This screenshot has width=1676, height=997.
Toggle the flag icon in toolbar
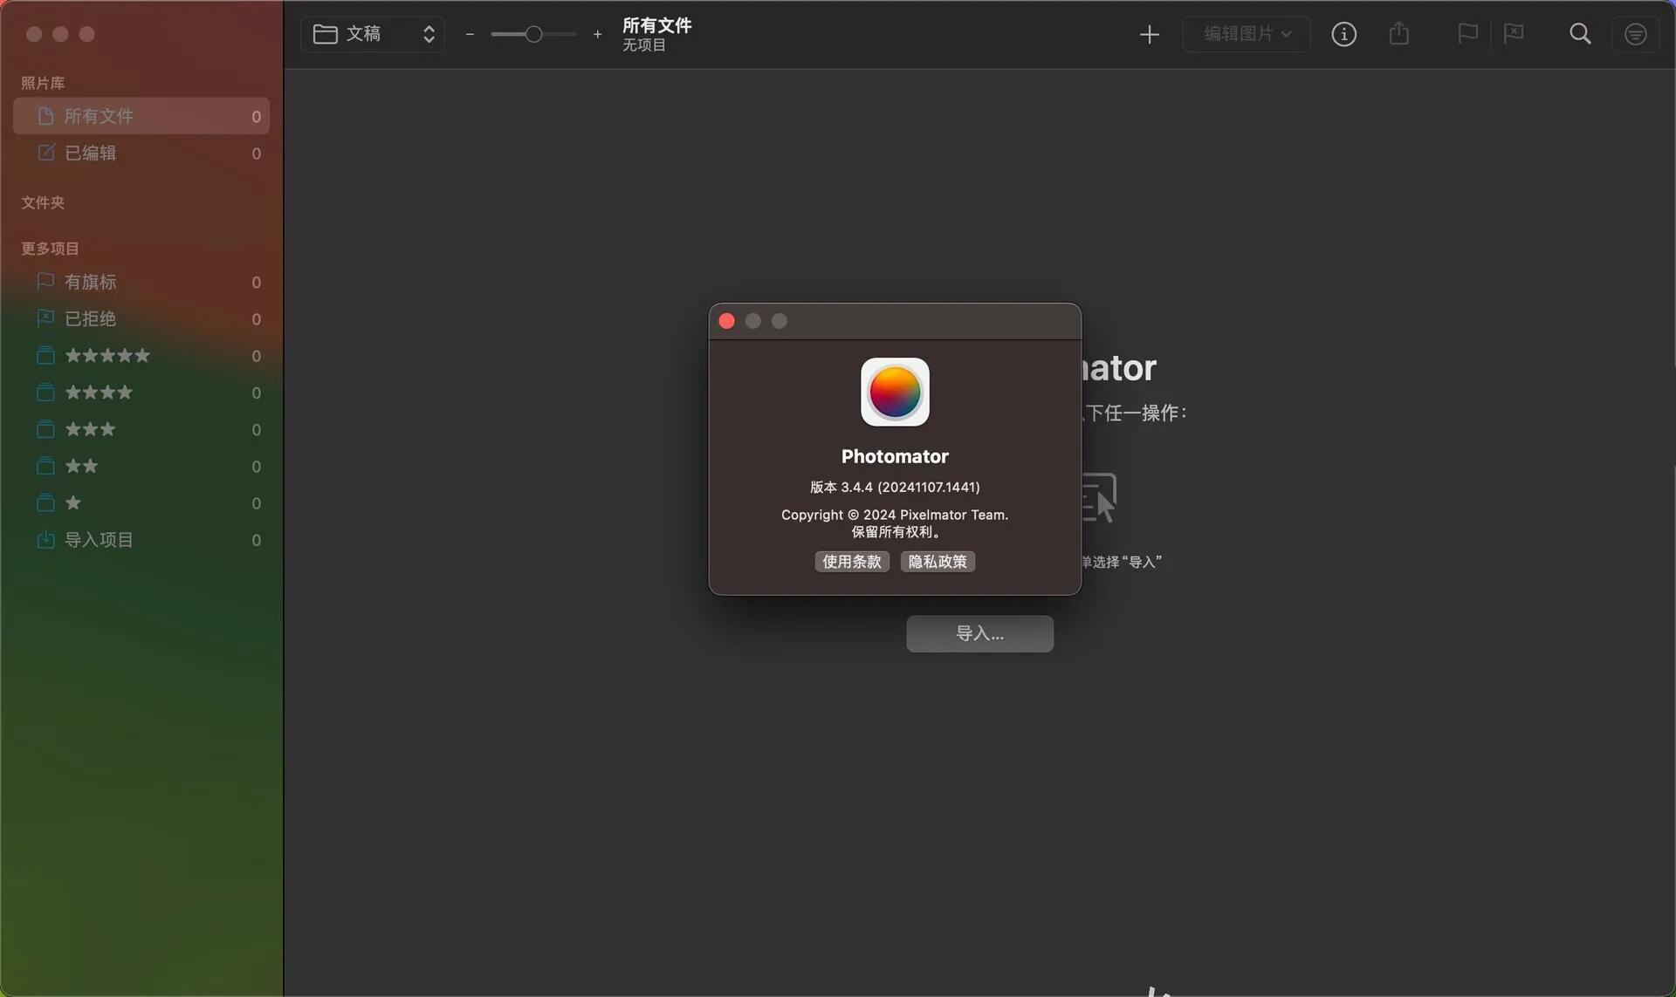[x=1467, y=34]
